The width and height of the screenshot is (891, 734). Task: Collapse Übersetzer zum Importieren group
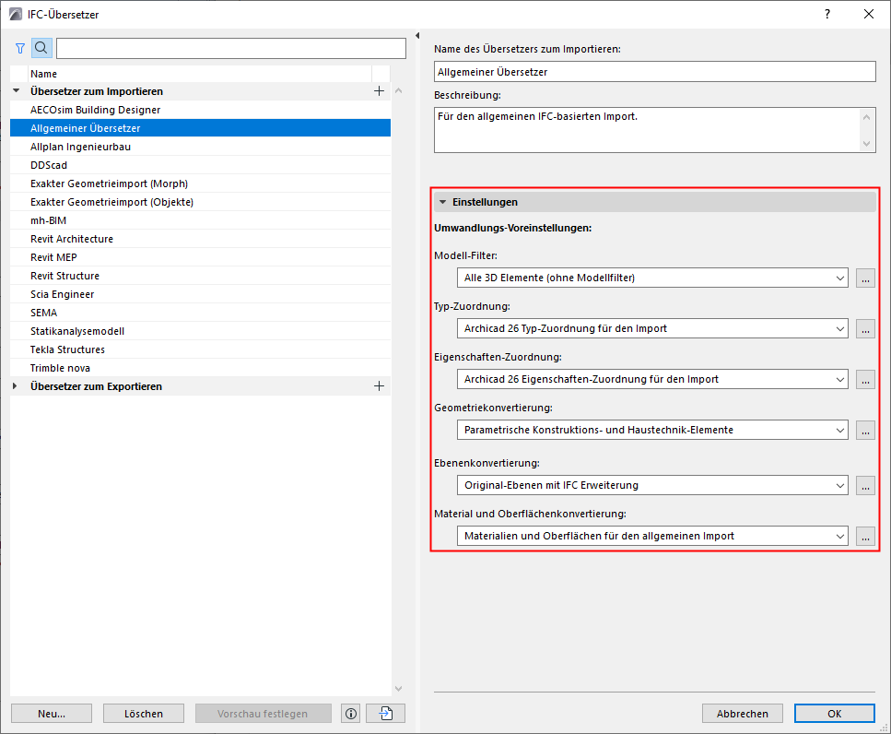(17, 91)
